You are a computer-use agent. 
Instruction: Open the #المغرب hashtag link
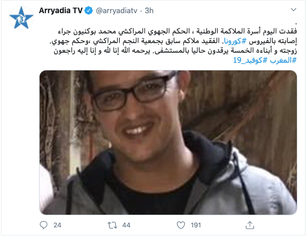[x=283, y=60]
